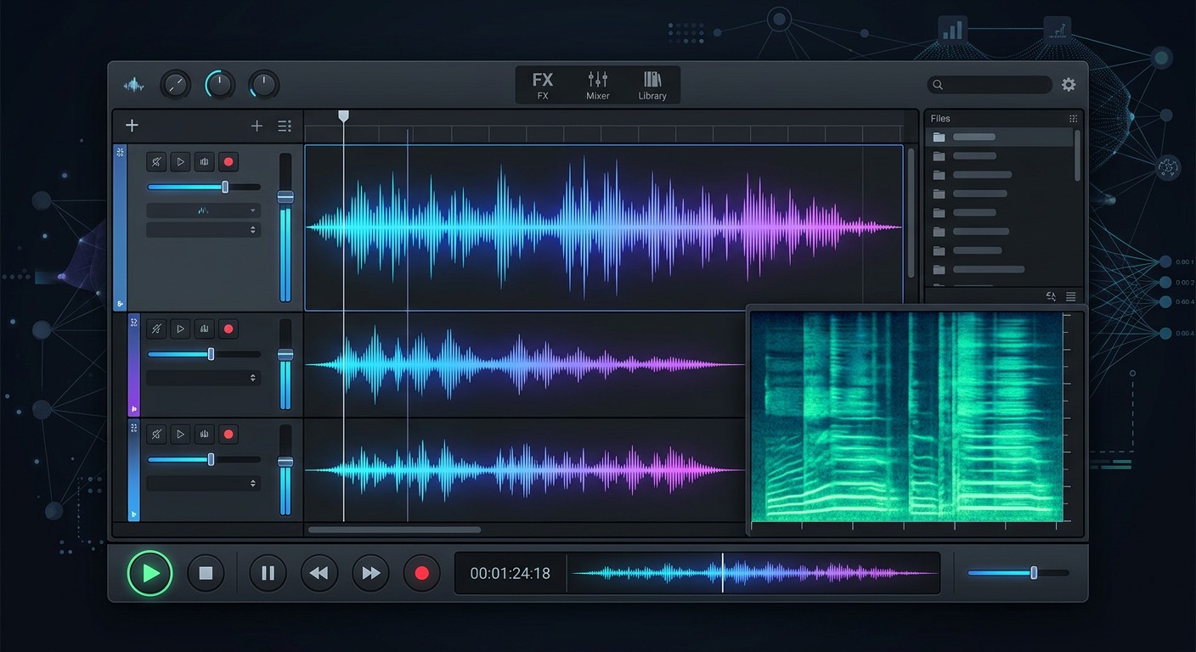The height and width of the screenshot is (652, 1196).
Task: Mute the top track
Action: coord(156,161)
